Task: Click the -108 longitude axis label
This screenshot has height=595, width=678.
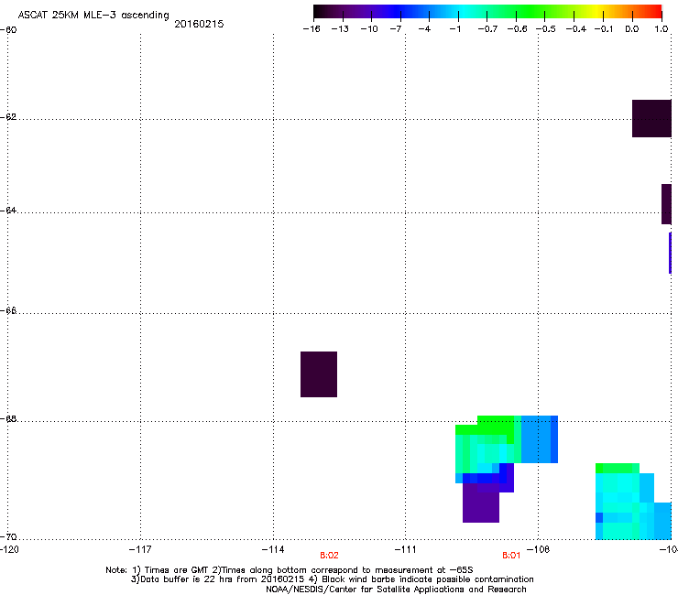Action: (539, 549)
